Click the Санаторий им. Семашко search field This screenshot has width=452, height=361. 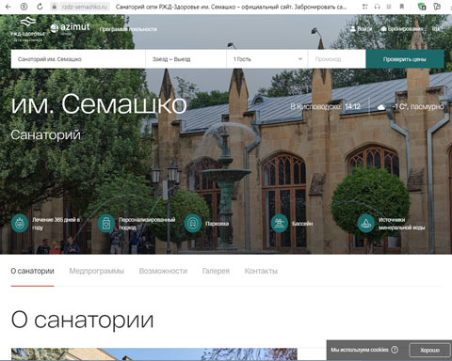[x=78, y=59]
